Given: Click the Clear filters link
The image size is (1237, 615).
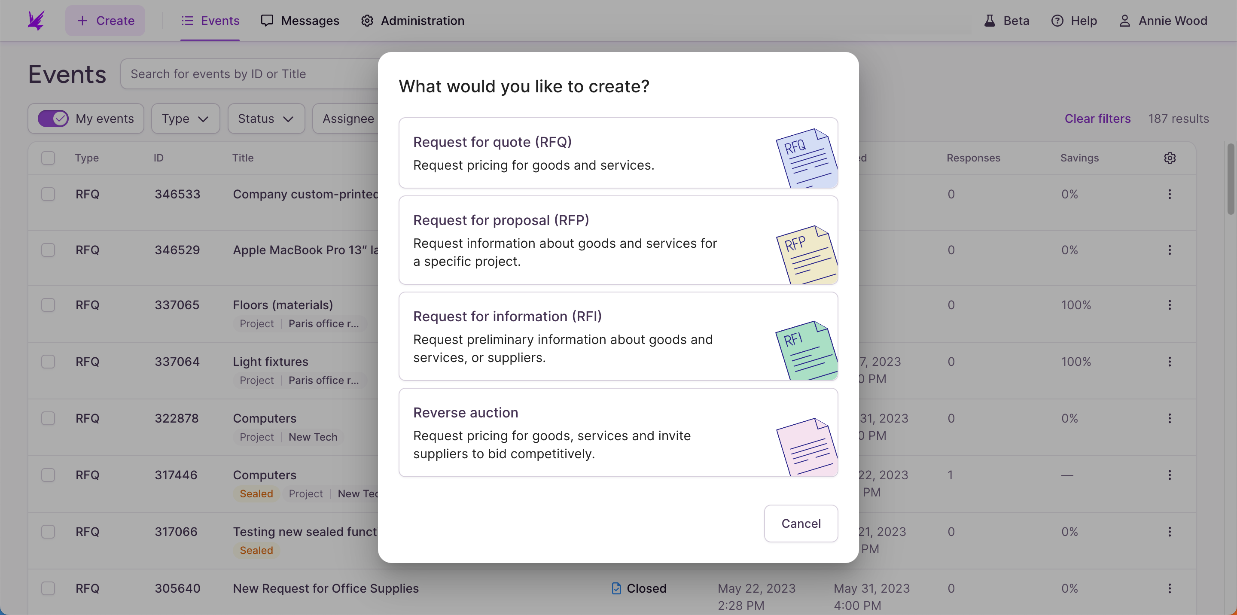Looking at the screenshot, I should point(1097,119).
